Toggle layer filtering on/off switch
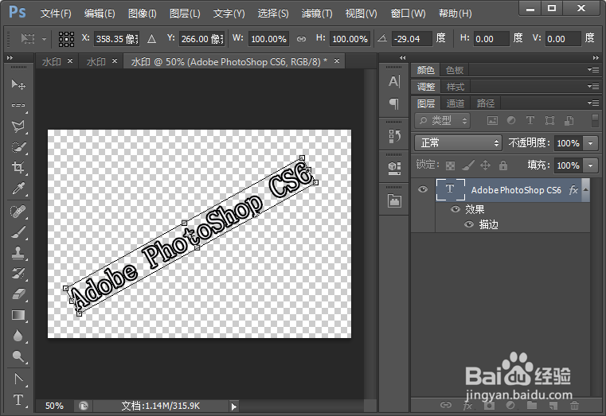The height and width of the screenshot is (416, 606). tap(595, 120)
